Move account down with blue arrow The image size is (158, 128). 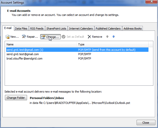[x=113, y=37]
